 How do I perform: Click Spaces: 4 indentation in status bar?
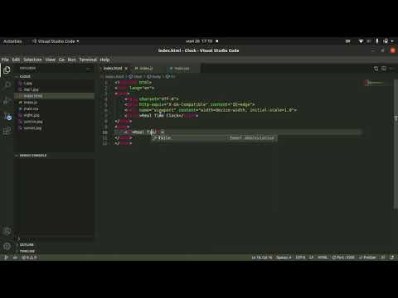[284, 257]
